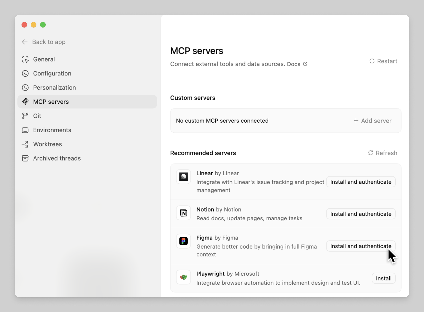Click the Worktrees icon in sidebar
This screenshot has height=312, width=424.
pos(25,144)
